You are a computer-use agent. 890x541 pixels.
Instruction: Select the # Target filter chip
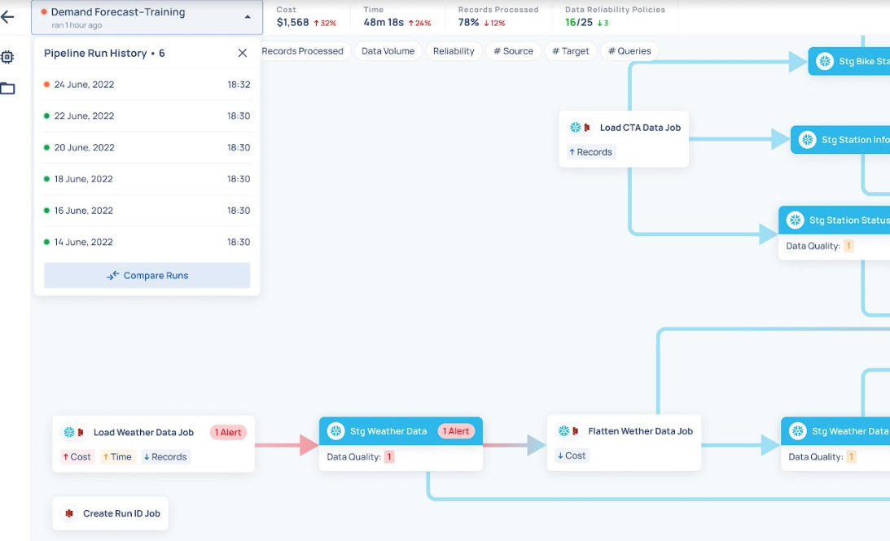571,51
